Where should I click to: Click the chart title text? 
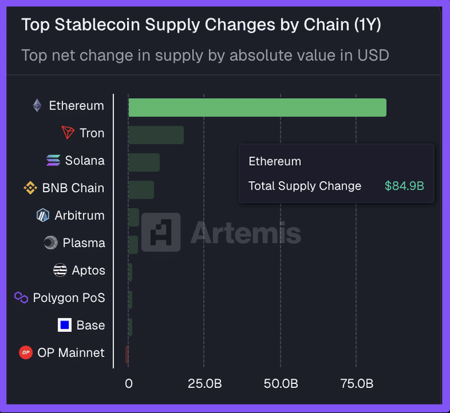[x=201, y=25]
